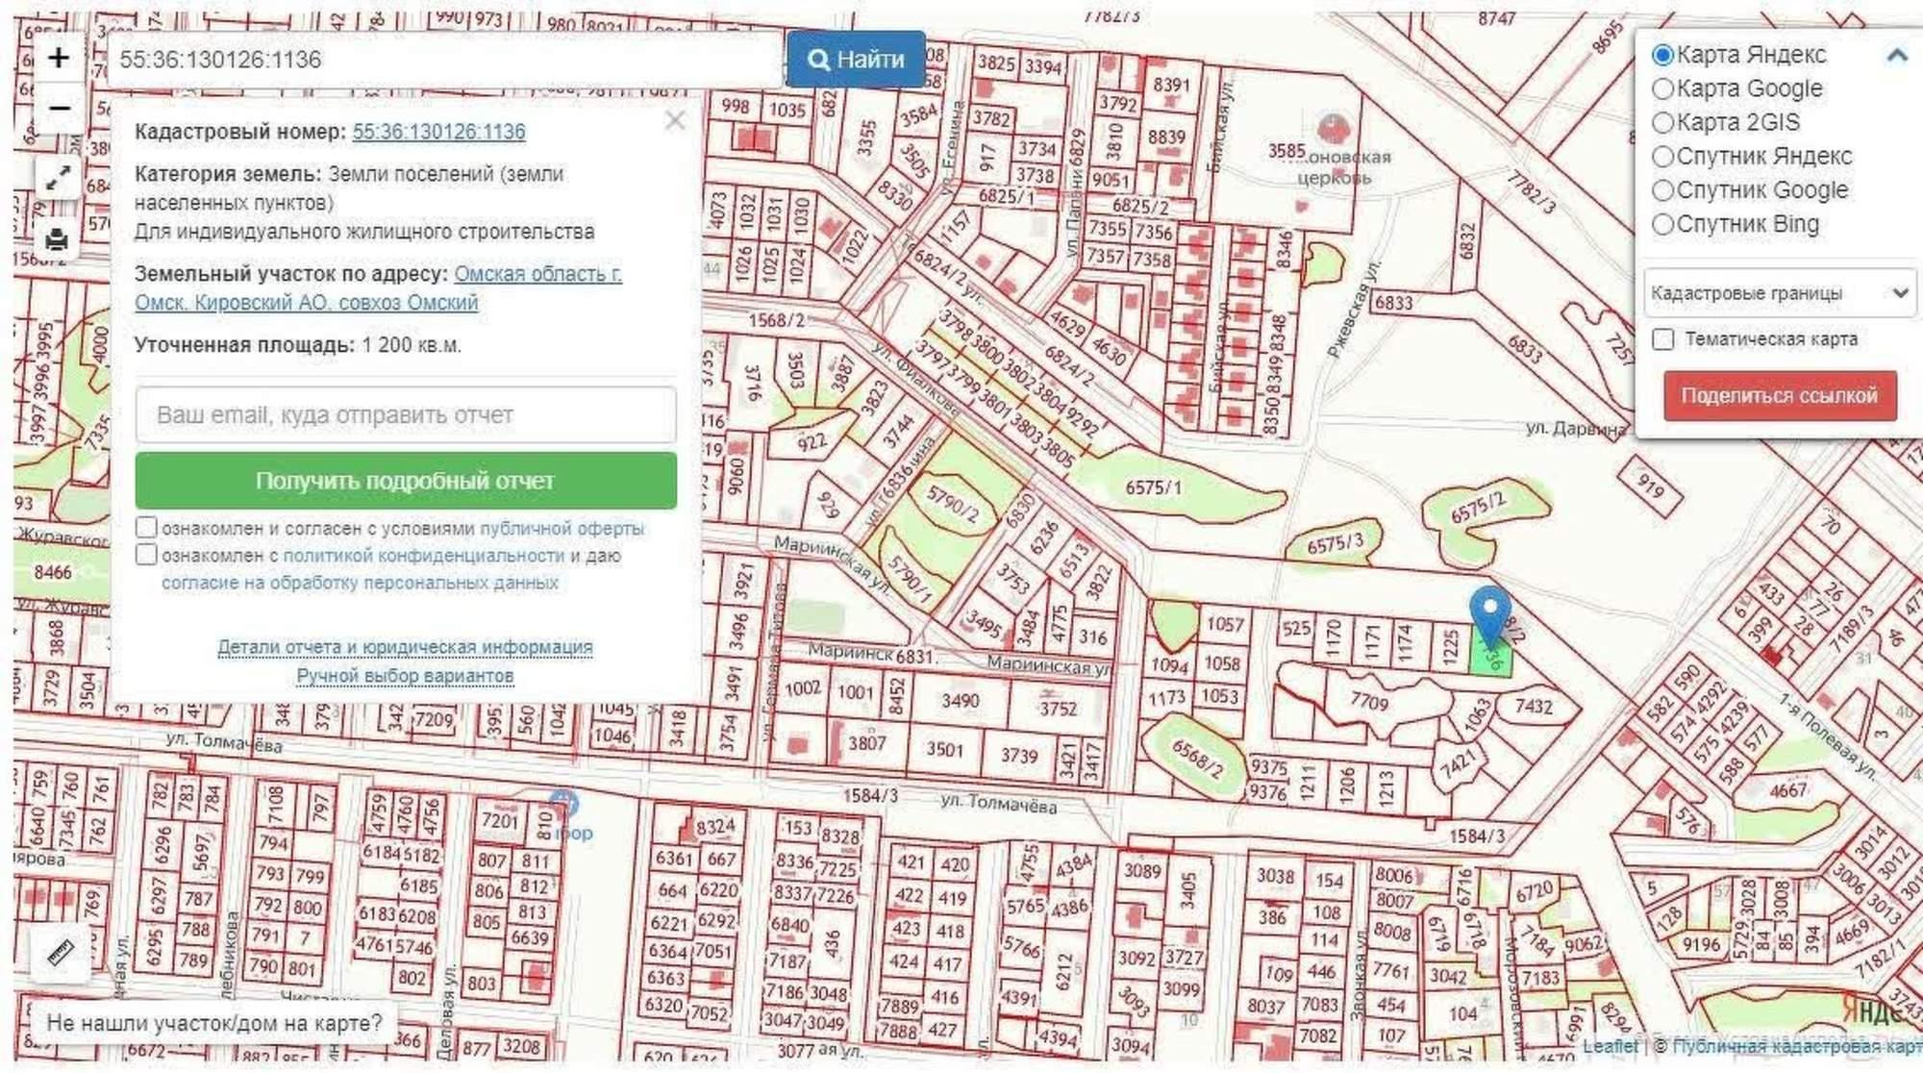Open the Leaflet attribution link
This screenshot has width=1923, height=1073.
[1610, 1045]
